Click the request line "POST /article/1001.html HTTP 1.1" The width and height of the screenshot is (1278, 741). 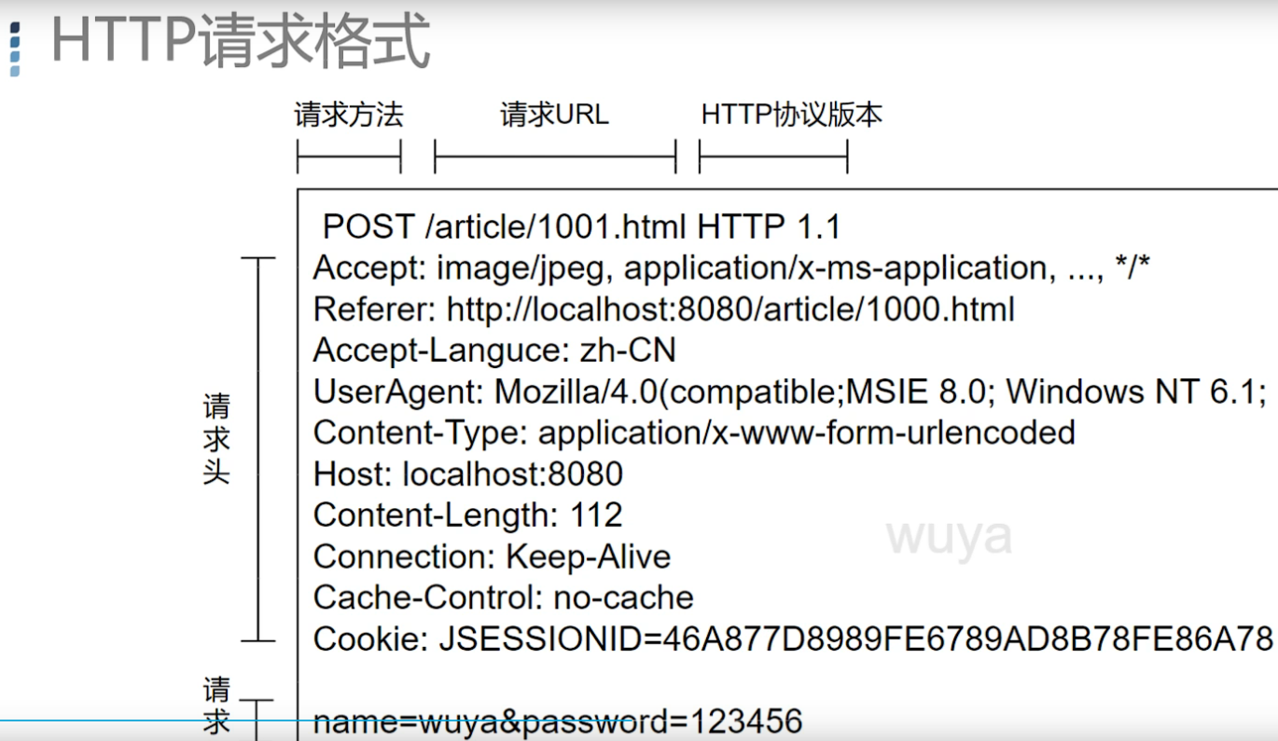point(582,226)
